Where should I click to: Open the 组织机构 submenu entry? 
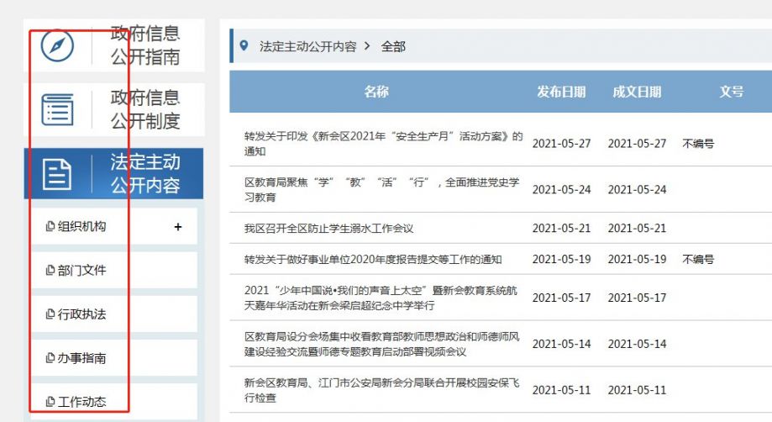(114, 226)
